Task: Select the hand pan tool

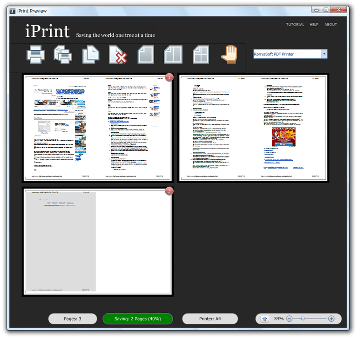Action: pos(229,54)
